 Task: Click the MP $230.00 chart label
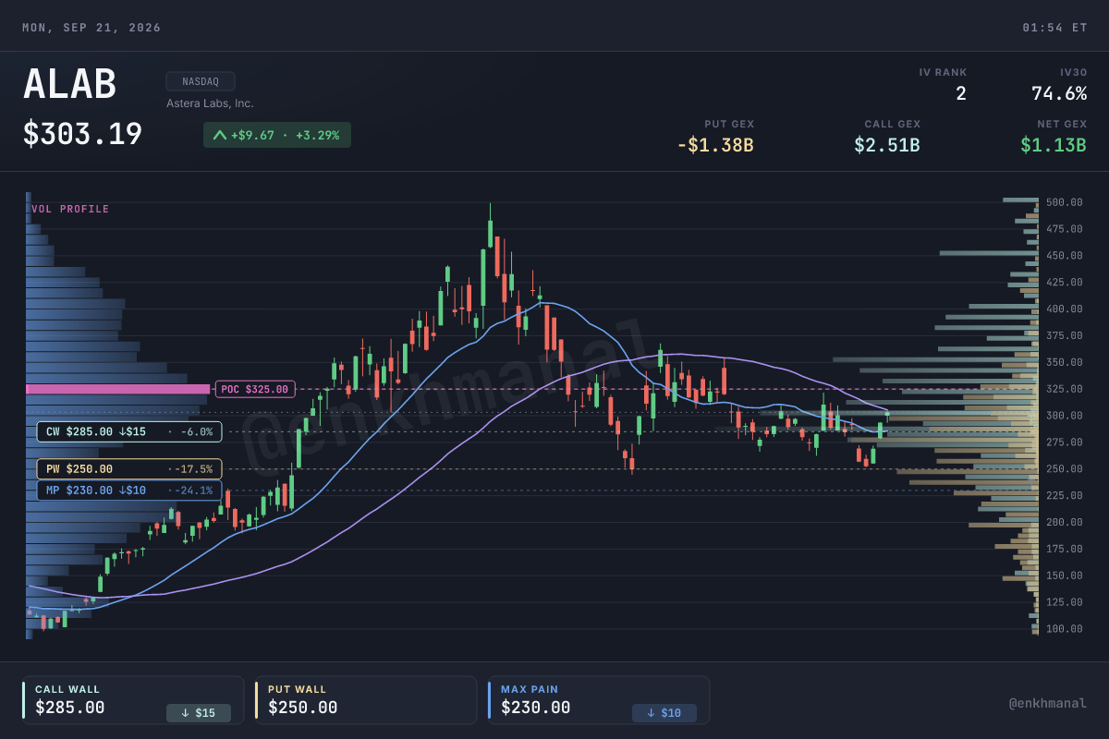[x=129, y=491]
